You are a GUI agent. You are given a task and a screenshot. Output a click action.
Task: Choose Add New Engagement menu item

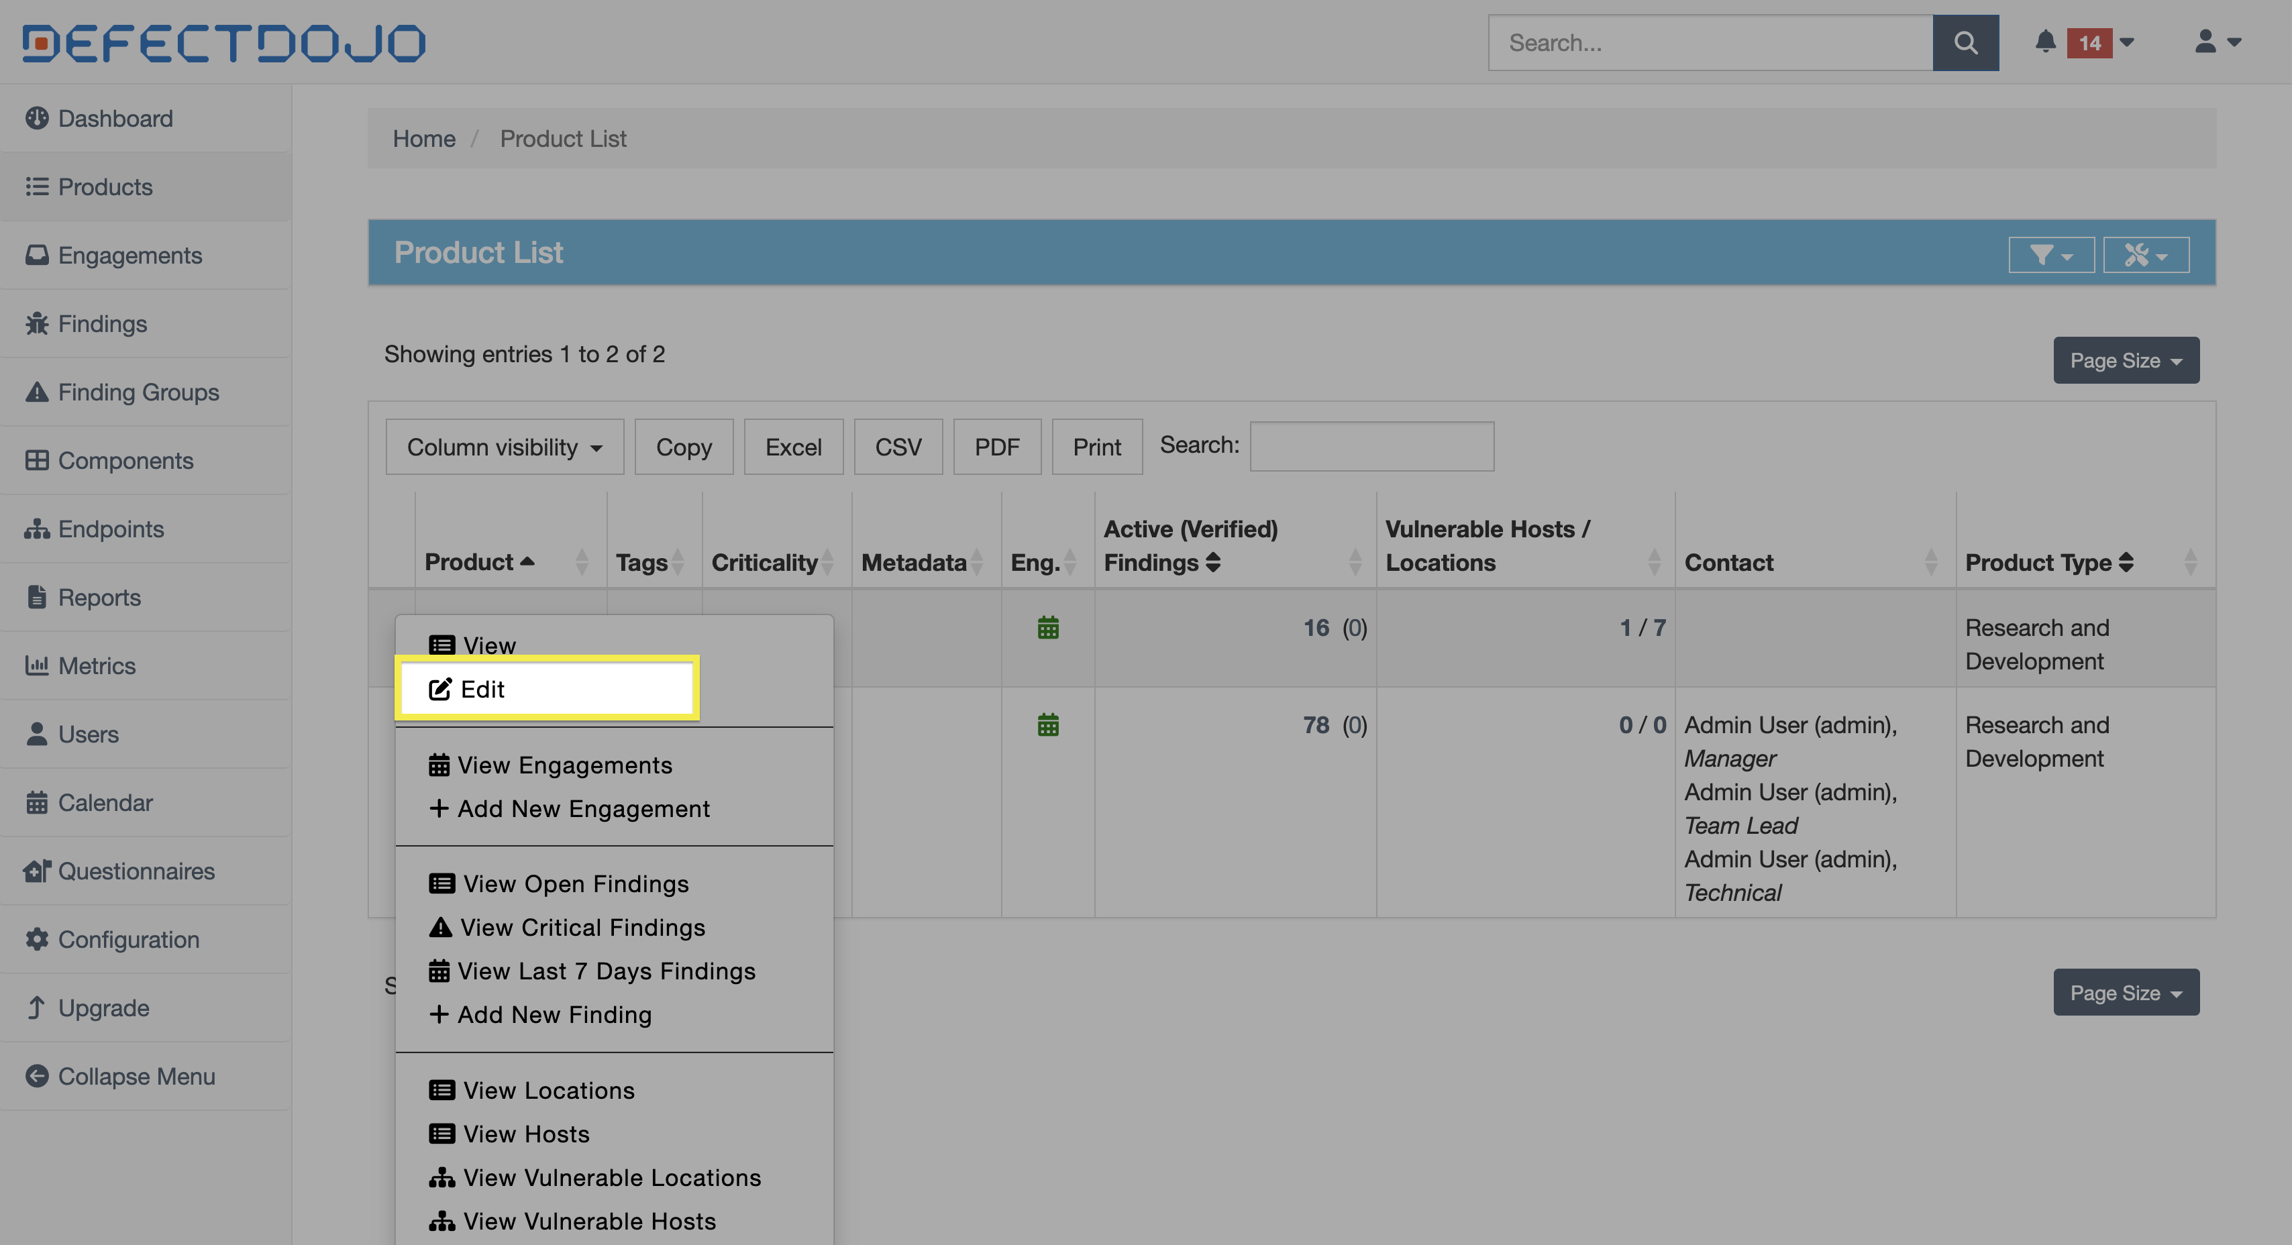point(570,808)
